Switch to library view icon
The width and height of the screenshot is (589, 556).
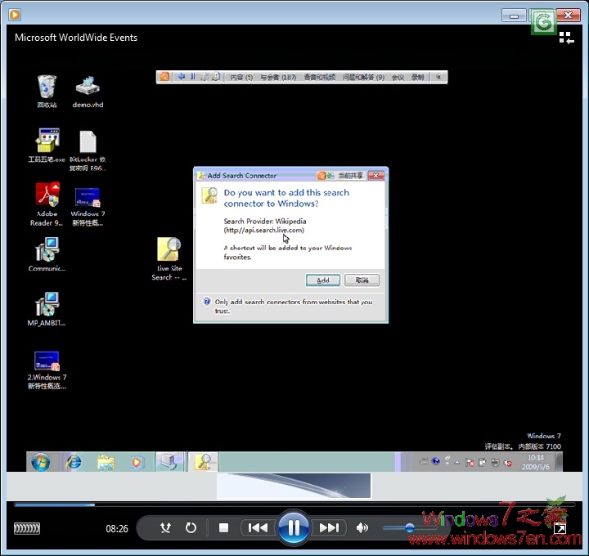click(x=566, y=38)
